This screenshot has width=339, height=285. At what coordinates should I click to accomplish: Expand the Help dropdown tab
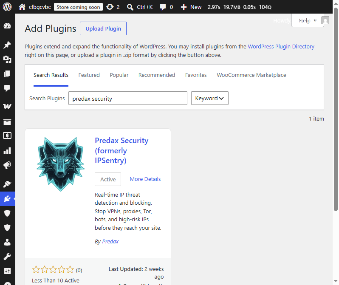pos(308,20)
